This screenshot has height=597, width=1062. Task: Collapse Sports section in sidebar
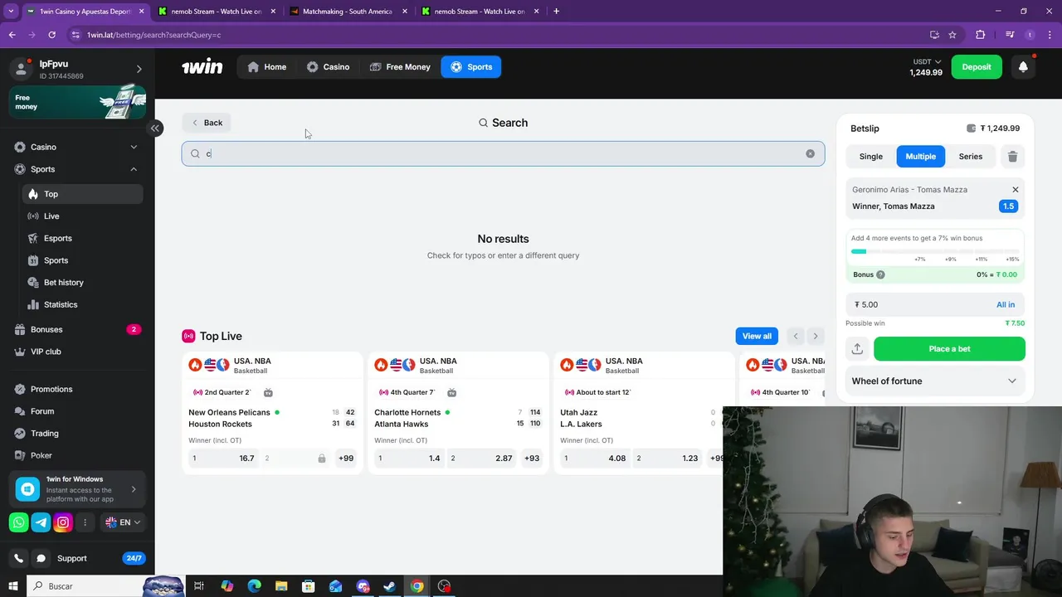click(x=134, y=169)
